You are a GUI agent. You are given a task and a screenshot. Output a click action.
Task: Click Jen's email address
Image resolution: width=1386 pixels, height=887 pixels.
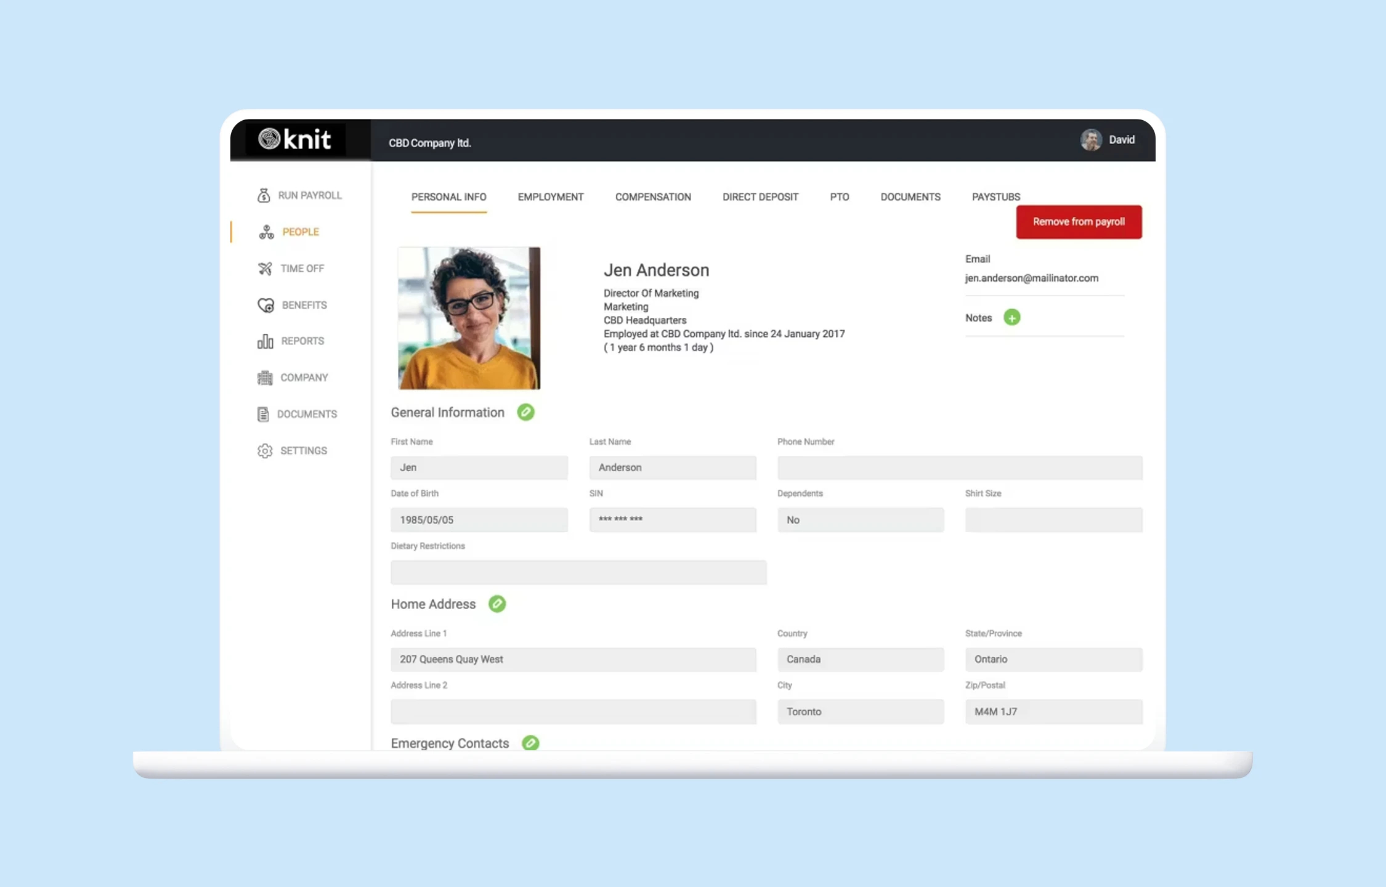tap(1031, 278)
